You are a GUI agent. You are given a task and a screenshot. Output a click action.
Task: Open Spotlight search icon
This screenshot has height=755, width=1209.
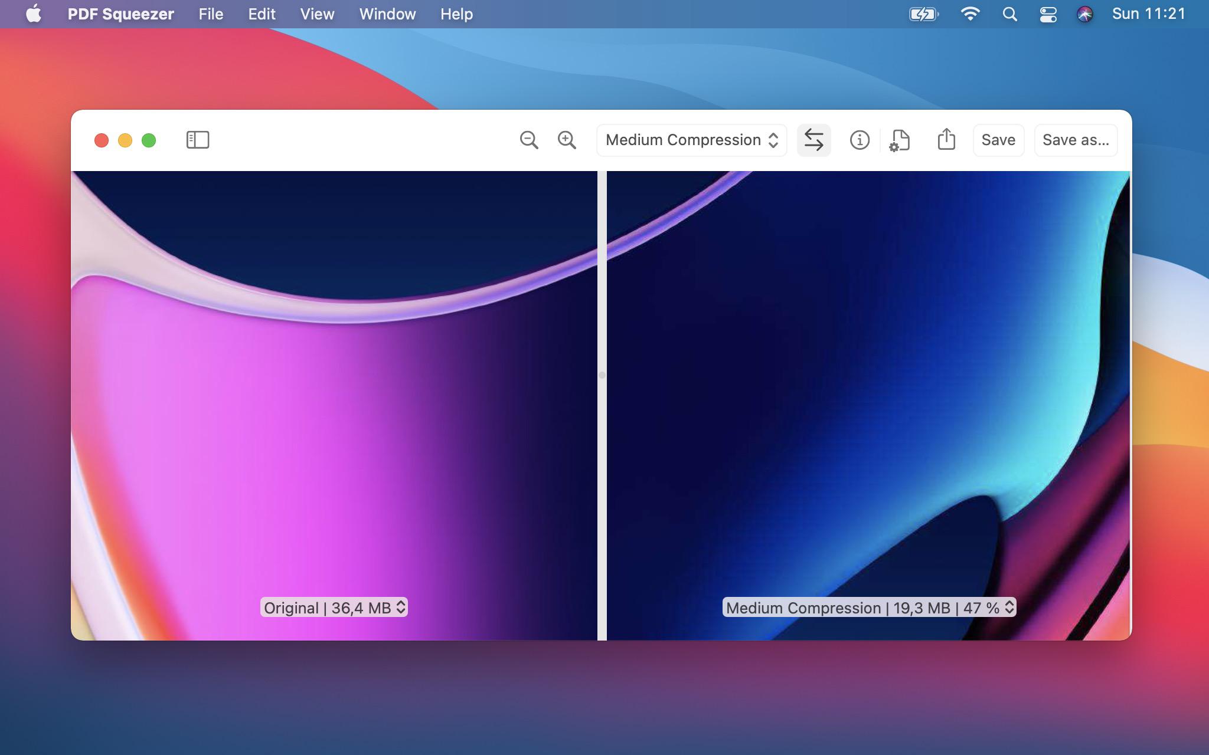1009,14
